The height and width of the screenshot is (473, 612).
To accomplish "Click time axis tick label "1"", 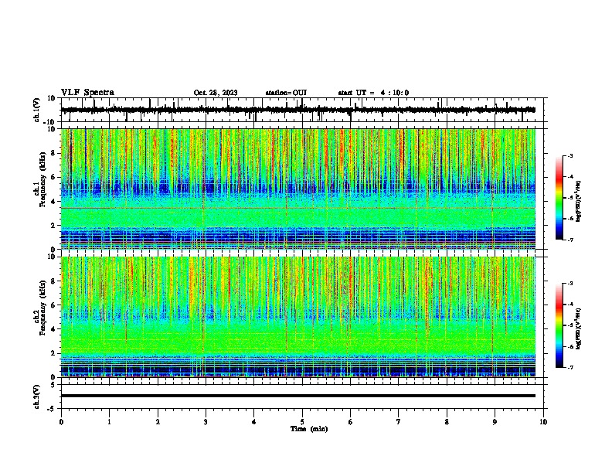I will pyautogui.click(x=109, y=422).
